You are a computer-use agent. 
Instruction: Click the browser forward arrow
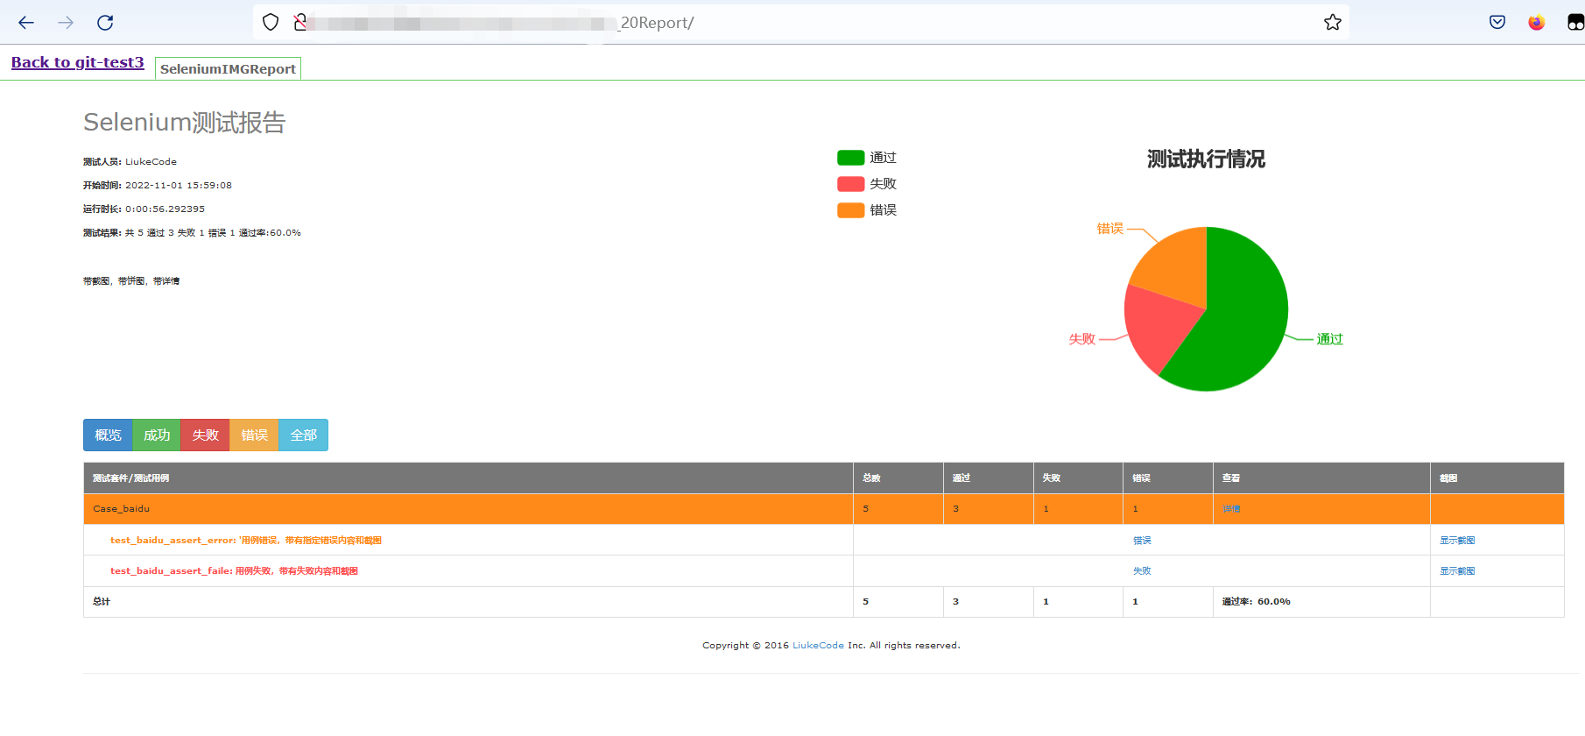coord(66,23)
